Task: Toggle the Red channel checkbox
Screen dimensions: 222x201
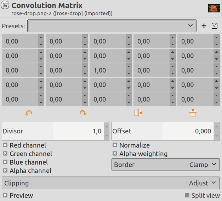Action: tap(5, 145)
